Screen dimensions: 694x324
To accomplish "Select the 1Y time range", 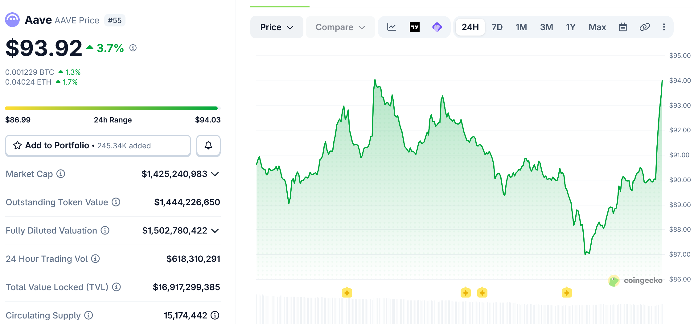I will click(x=571, y=27).
